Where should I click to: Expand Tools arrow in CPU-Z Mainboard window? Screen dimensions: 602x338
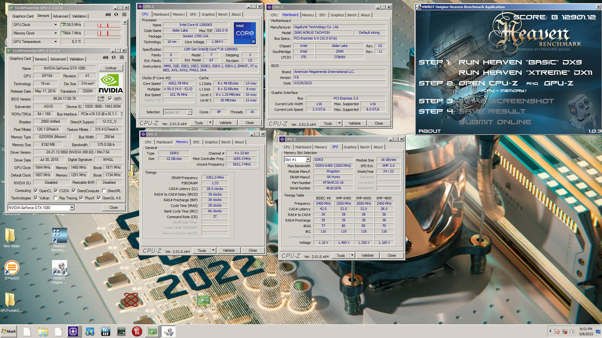point(339,123)
